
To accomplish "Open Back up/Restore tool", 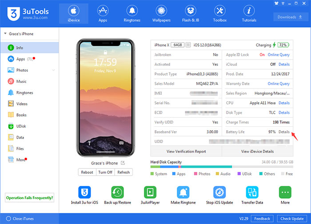I will coord(117,195).
